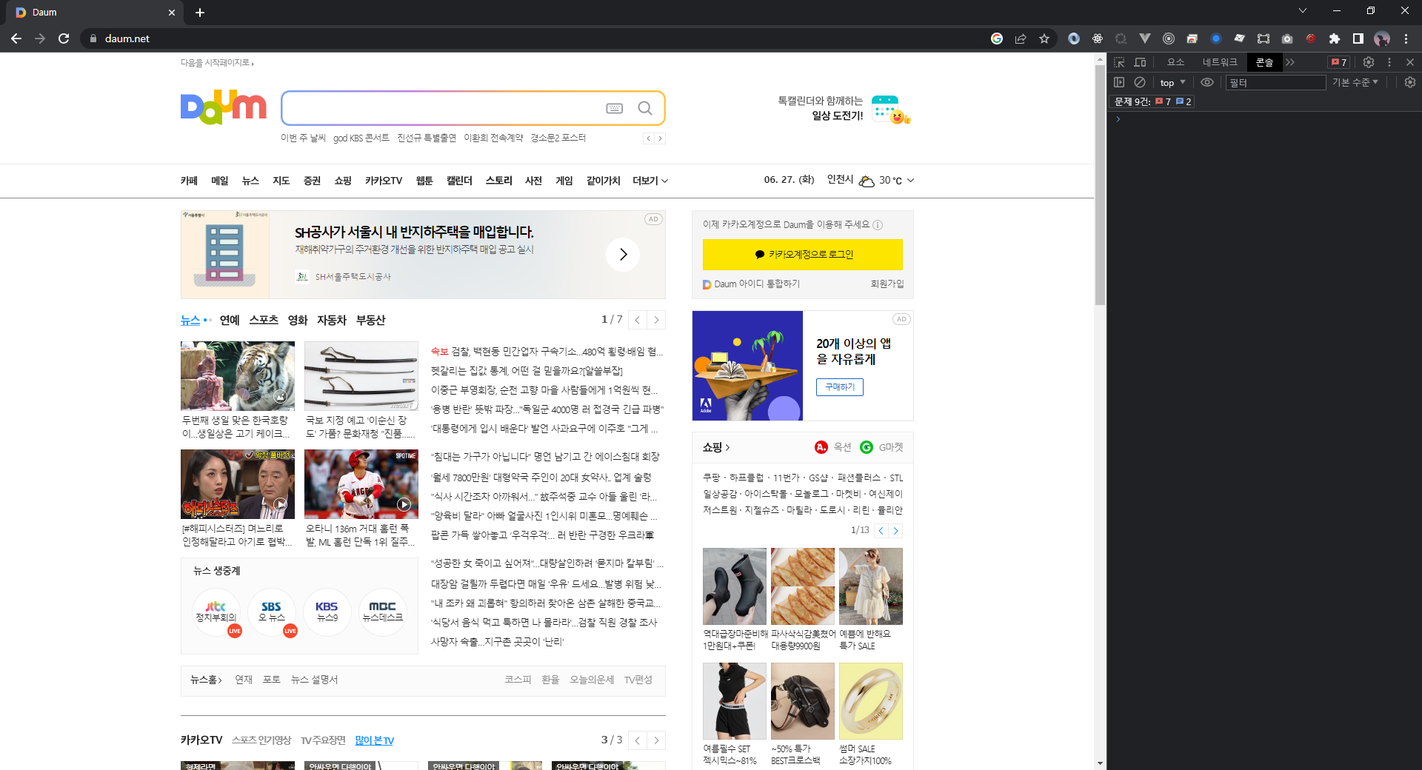Click the 회원가입 link
Screen dimensions: 1422x770
click(887, 284)
